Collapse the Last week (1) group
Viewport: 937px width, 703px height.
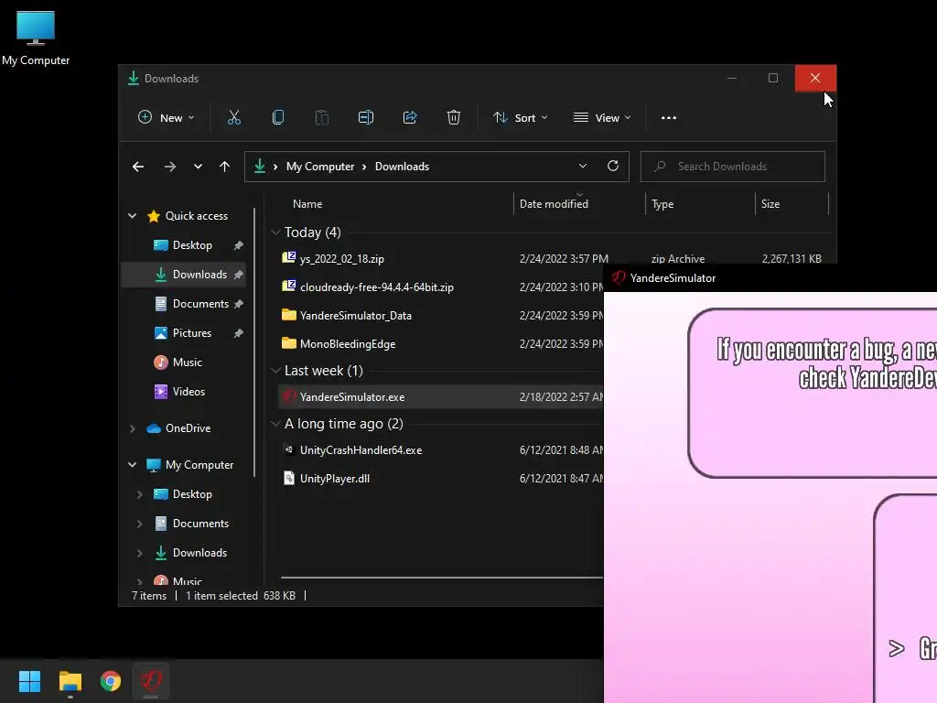(275, 371)
